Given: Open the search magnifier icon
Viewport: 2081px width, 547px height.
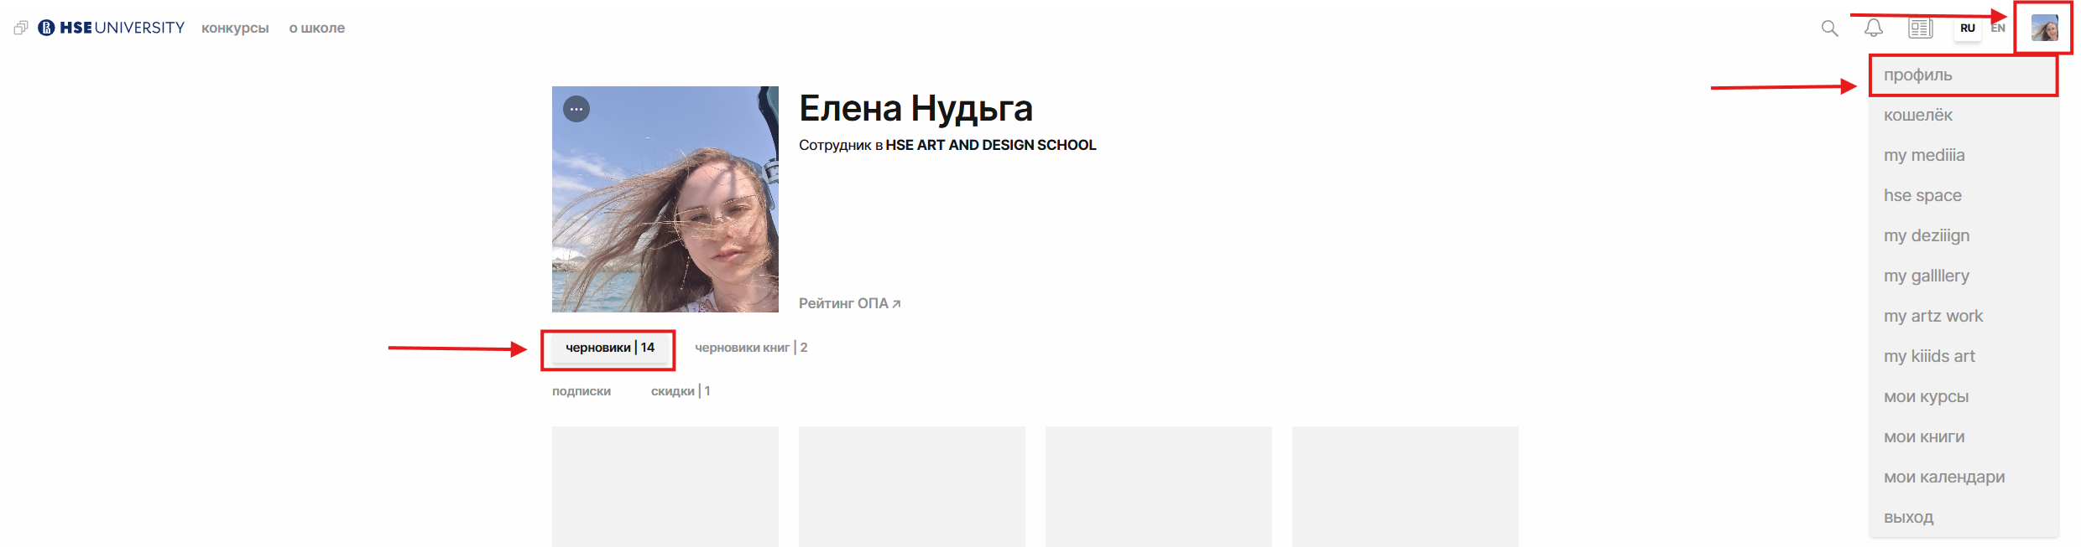Looking at the screenshot, I should (x=1829, y=28).
